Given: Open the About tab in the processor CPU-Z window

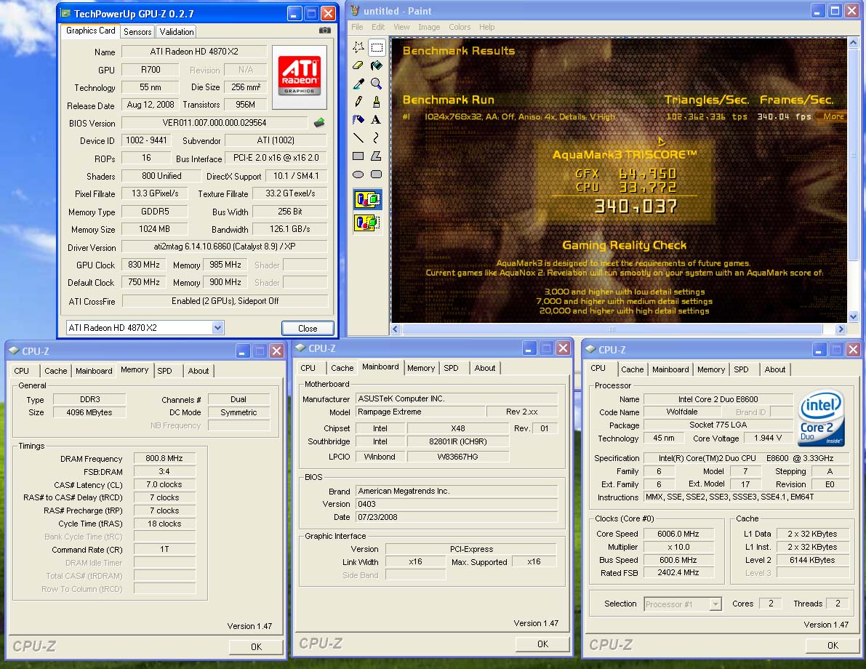Looking at the screenshot, I should pos(774,369).
